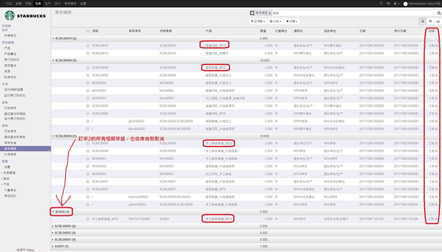Open 产品属性 in the sidebar
442x252 pixels.
(x=10, y=54)
